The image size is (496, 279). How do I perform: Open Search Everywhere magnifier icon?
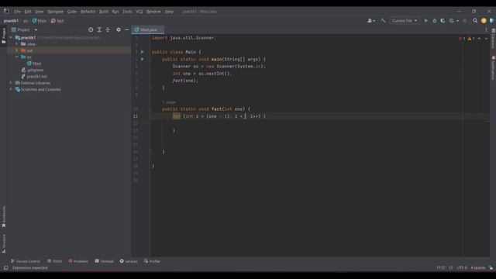475,21
